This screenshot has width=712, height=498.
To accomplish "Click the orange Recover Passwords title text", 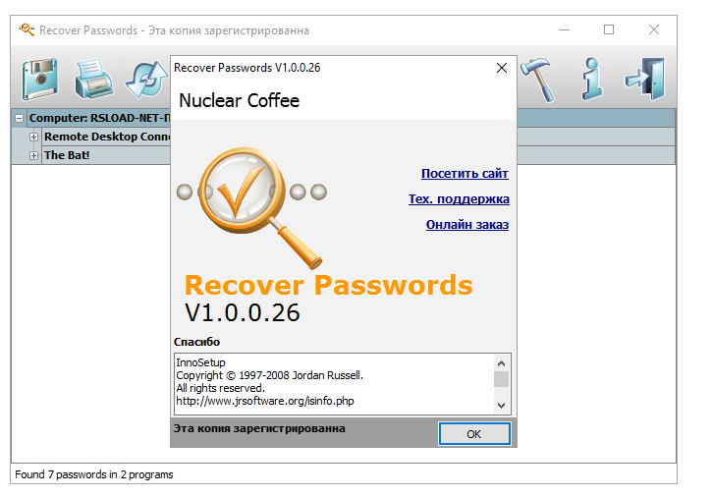I will coord(329,285).
